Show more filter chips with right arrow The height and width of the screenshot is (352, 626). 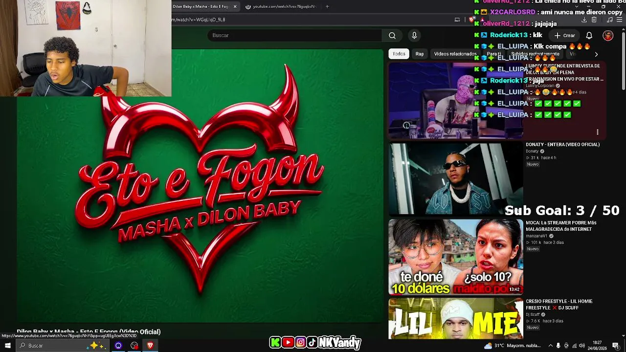pos(596,54)
